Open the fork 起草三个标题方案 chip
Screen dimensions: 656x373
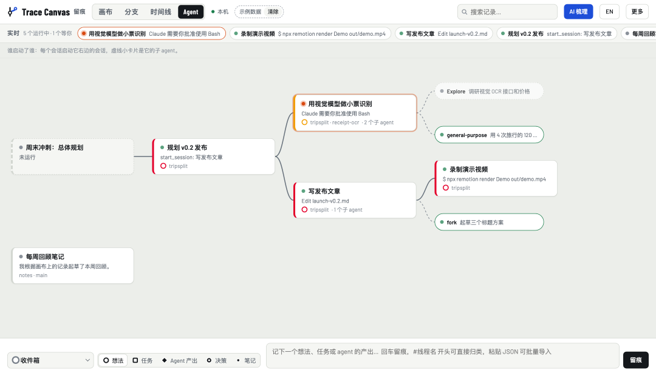pos(489,222)
